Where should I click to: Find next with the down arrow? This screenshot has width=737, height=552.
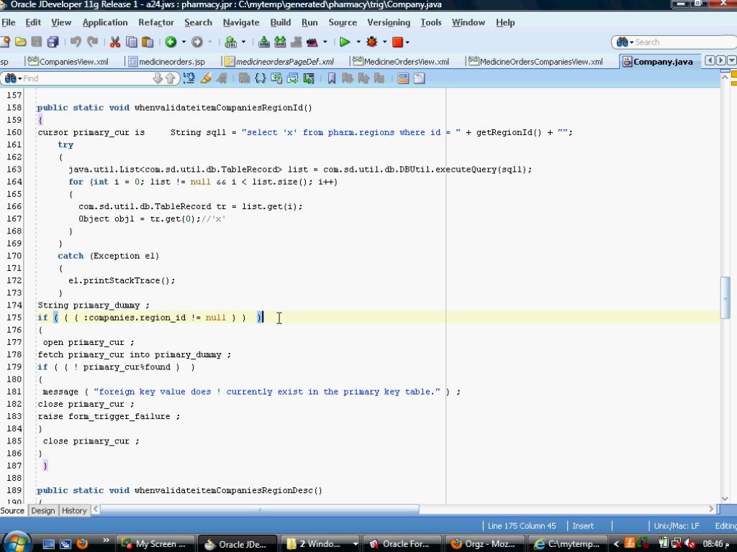coord(158,78)
